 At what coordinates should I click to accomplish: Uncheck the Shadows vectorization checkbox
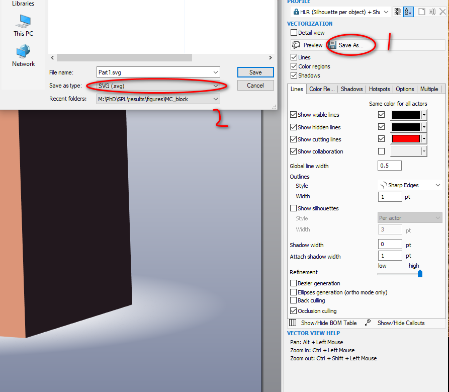[294, 75]
